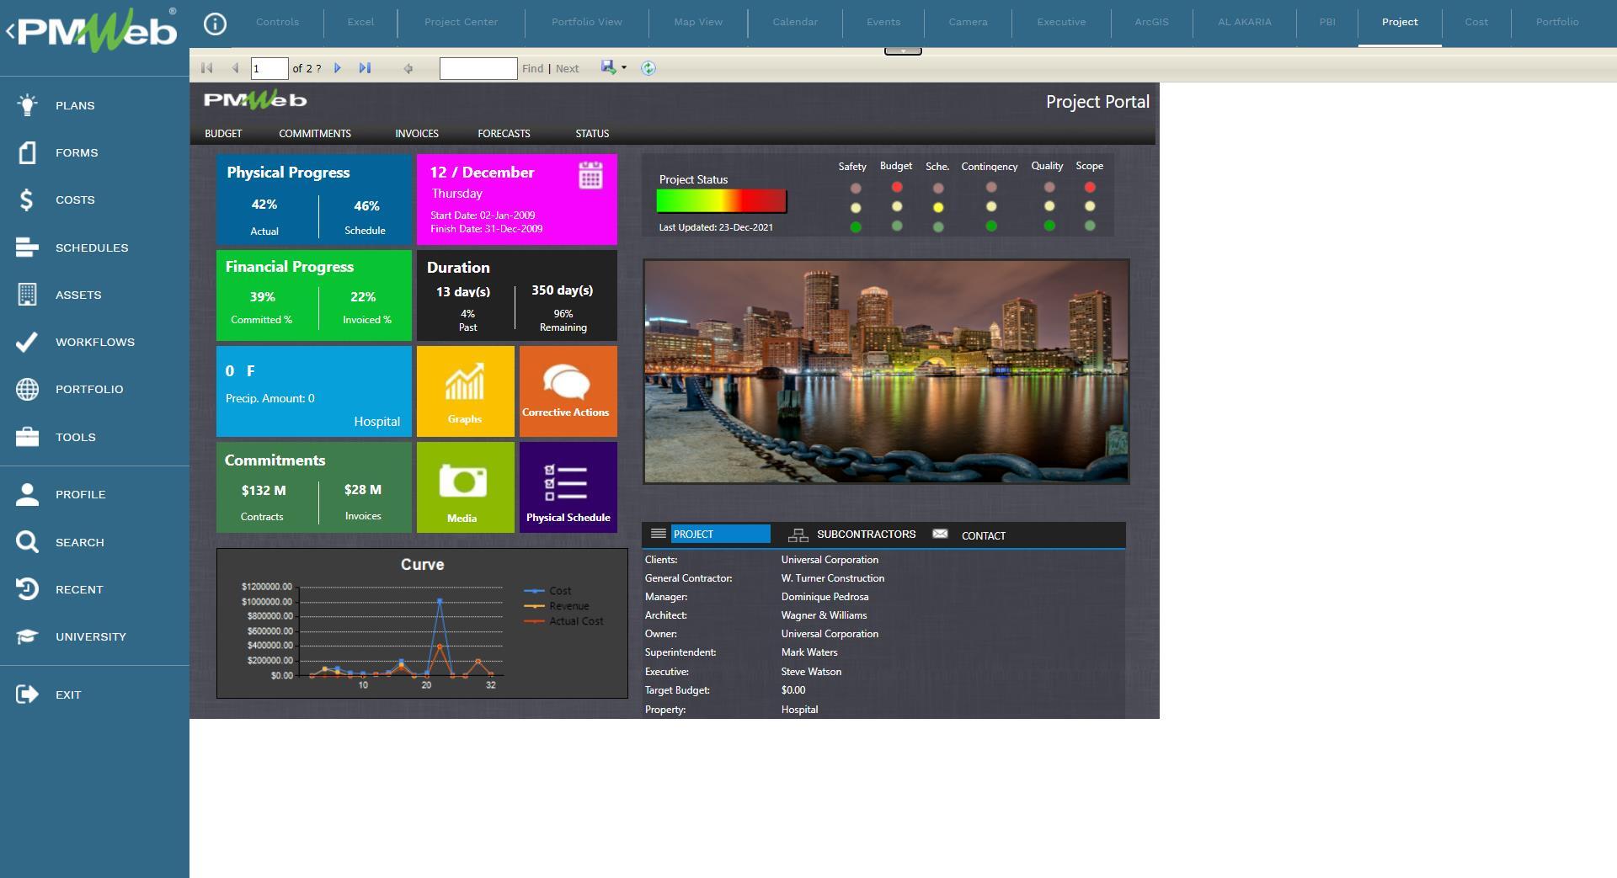Open the Workflows checkmark icon
This screenshot has width=1617, height=878.
pos(27,342)
